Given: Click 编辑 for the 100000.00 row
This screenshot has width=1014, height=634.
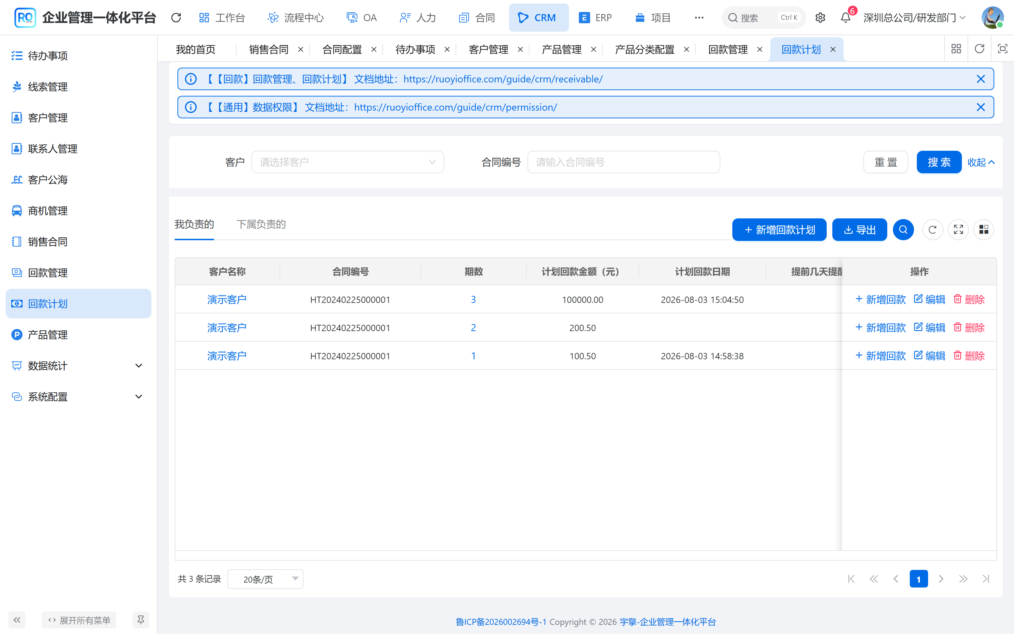Looking at the screenshot, I should (x=930, y=299).
